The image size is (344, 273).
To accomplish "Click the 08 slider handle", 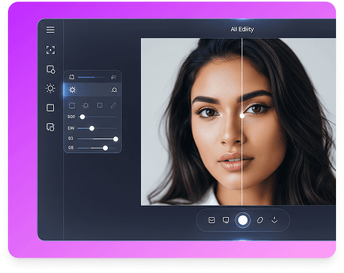I will click(x=105, y=148).
